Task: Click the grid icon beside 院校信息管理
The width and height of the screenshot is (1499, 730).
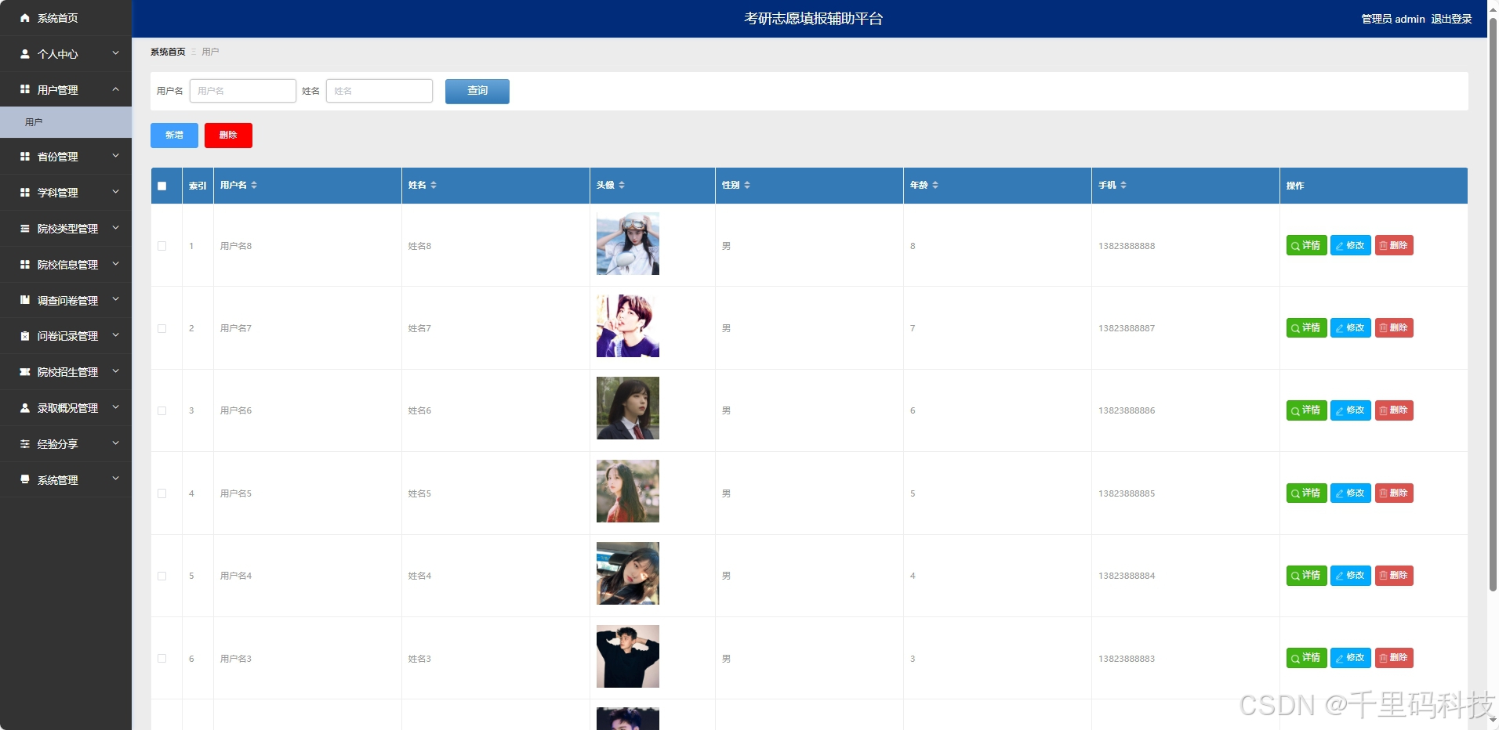Action: (x=25, y=265)
